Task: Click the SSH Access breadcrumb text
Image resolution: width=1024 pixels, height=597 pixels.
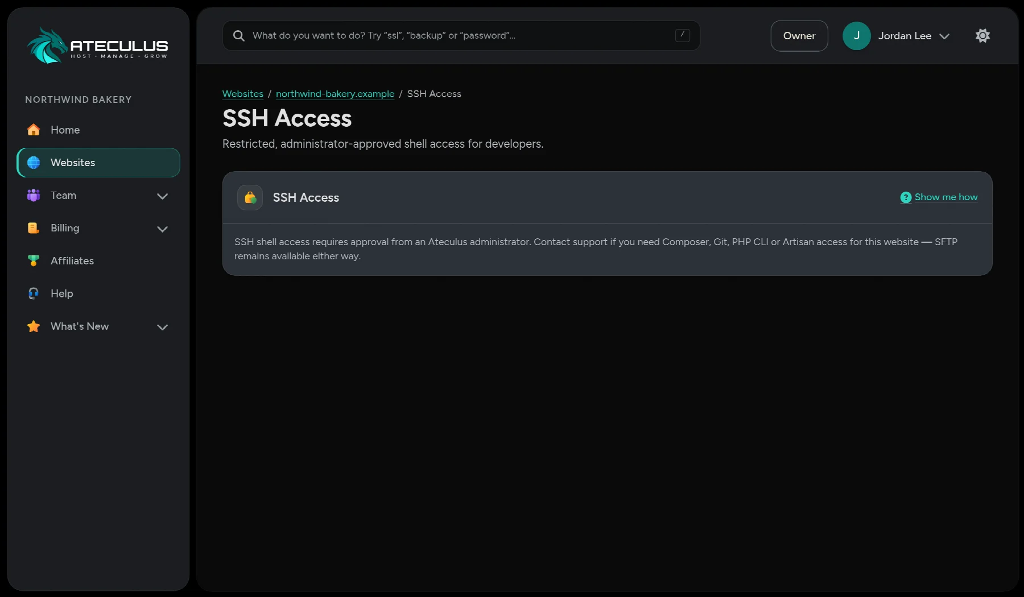Action: pos(434,94)
